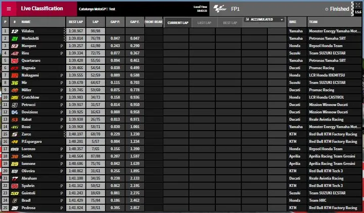Toggle fullscreen expand icon
This screenshot has height=213, width=364.
point(358,6)
